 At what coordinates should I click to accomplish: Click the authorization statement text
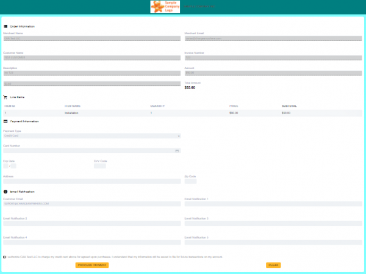(x=115, y=257)
